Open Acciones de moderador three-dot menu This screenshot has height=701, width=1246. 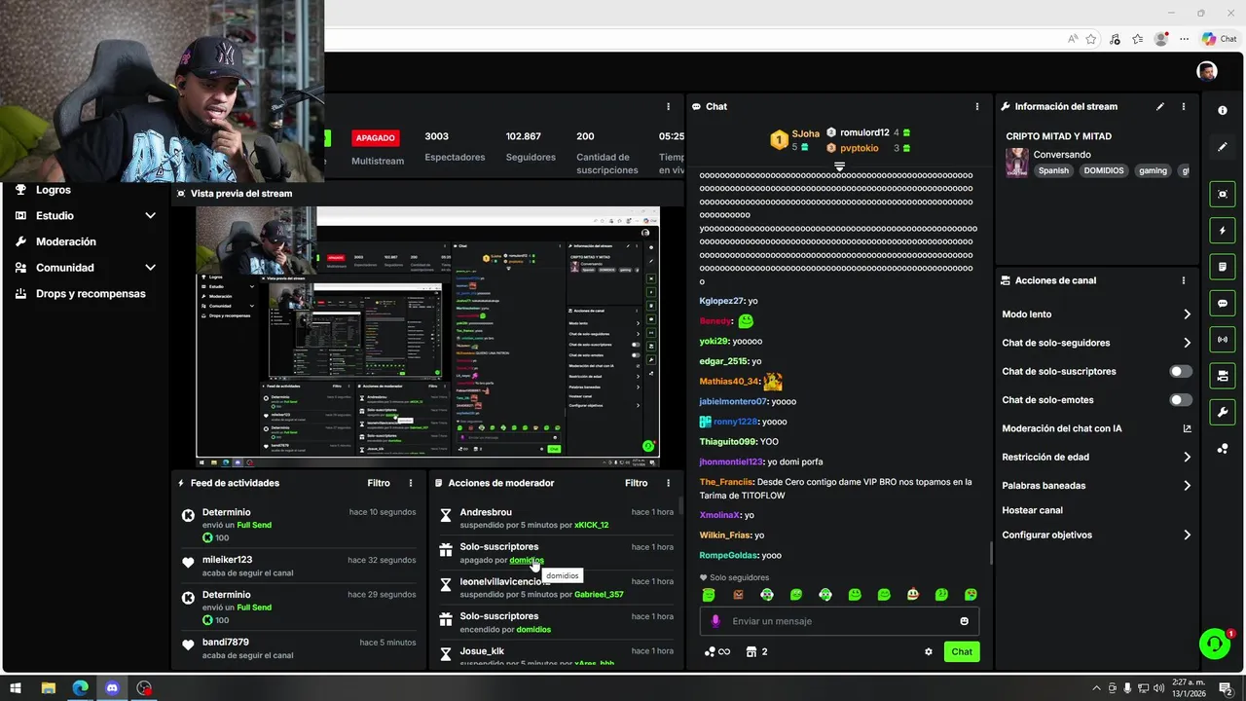(x=668, y=483)
